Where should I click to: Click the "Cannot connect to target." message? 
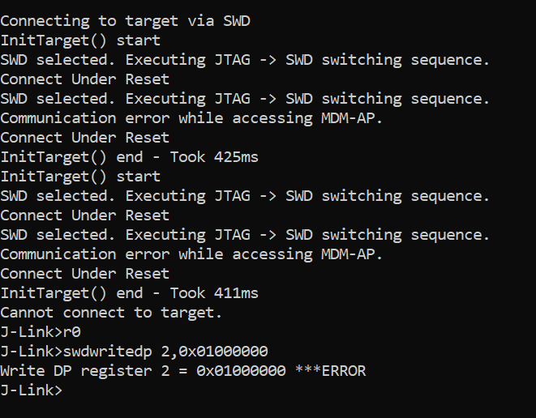coord(111,313)
